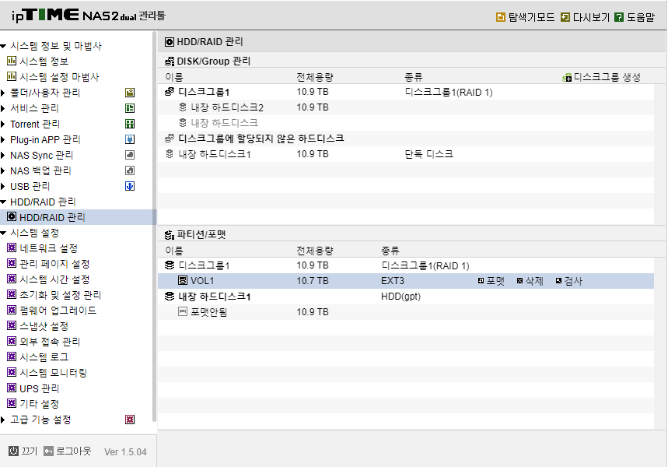Click the 다시보기 refresh icon
This screenshot has width=668, height=467.
click(x=565, y=17)
